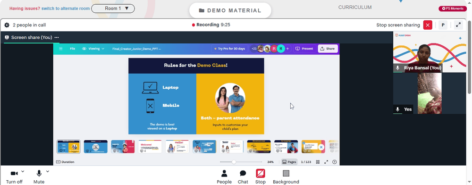
Task: Click the P button beside stop sharing
Action: point(443,25)
